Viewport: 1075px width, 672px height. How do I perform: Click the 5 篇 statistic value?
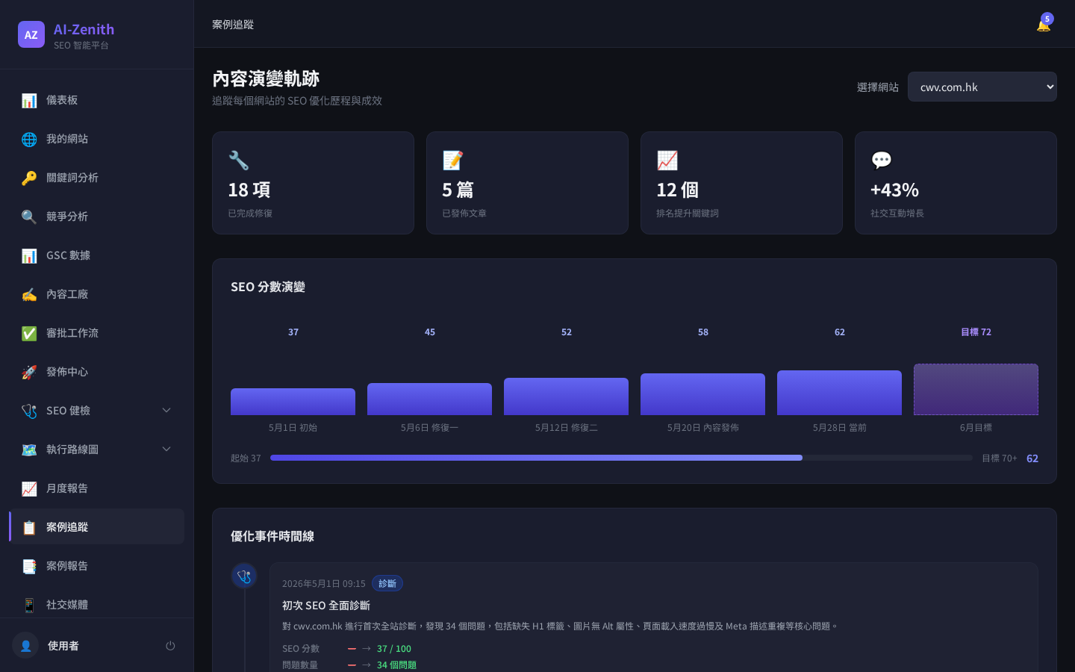pos(458,190)
